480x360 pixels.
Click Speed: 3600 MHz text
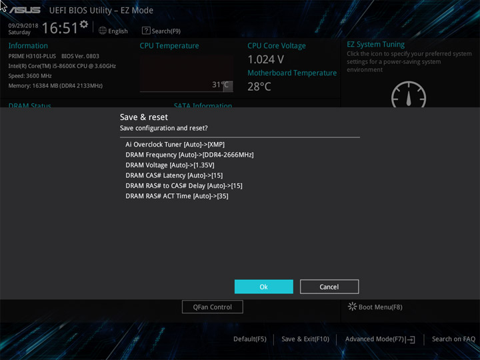click(x=30, y=76)
